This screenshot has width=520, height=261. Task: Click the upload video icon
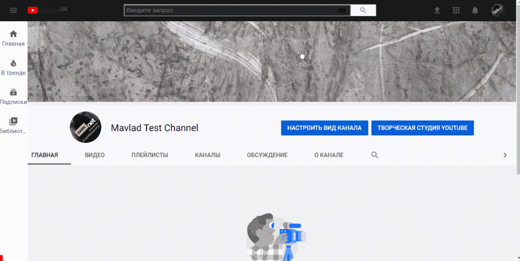(437, 10)
